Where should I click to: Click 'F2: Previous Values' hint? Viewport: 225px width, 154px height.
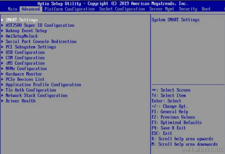173,117
